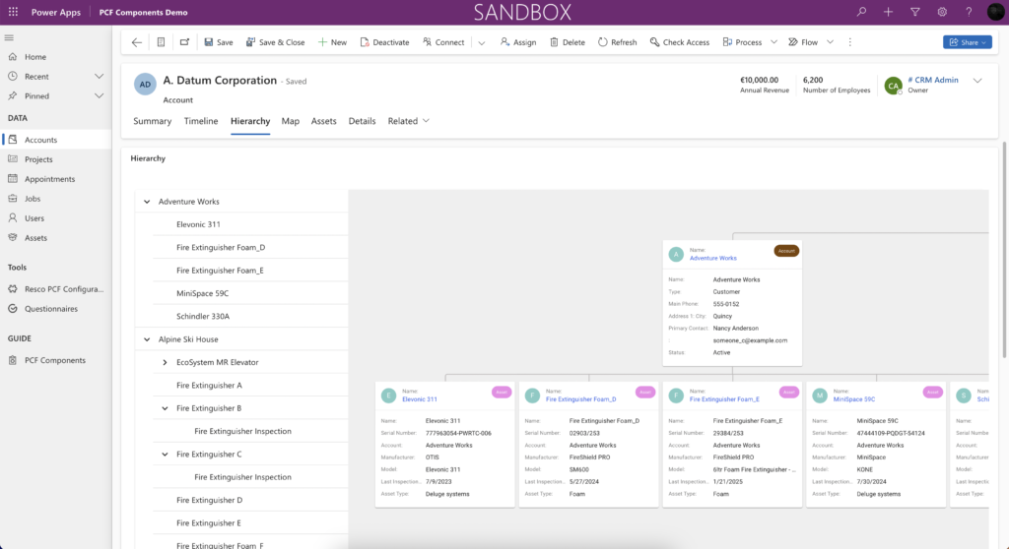Click the open record set icon
This screenshot has width=1009, height=549.
(161, 42)
